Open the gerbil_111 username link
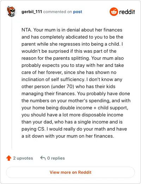141x184 pixels. point(32,12)
